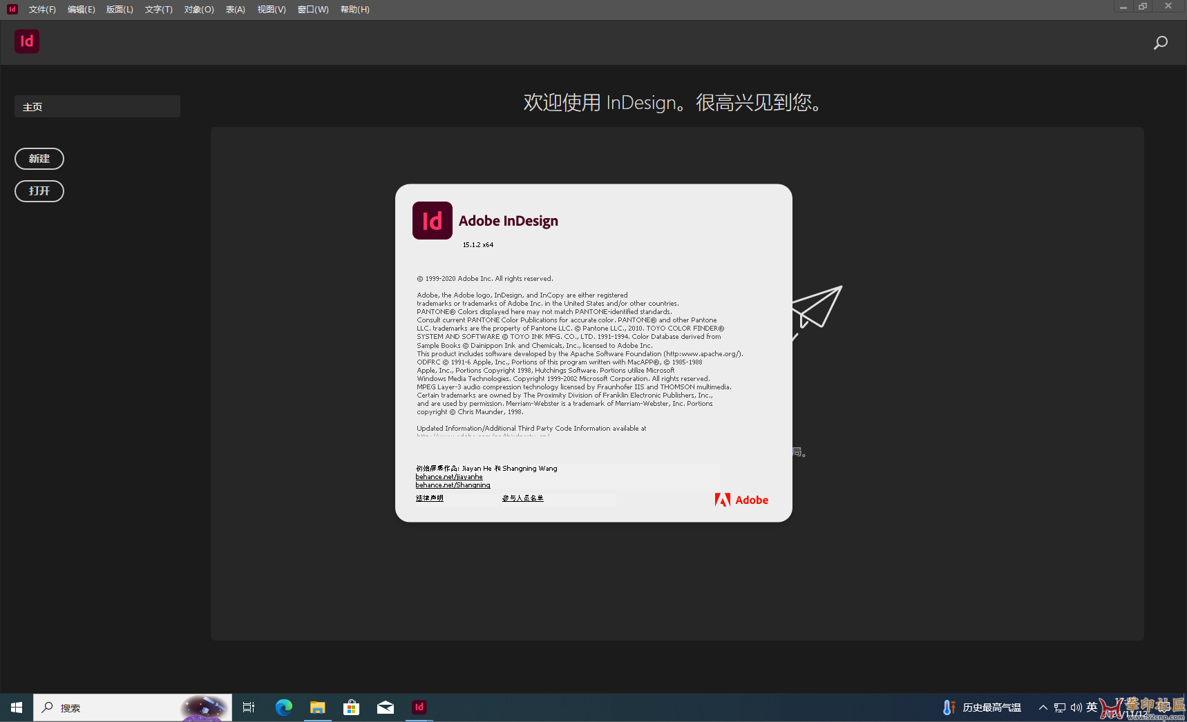
Task: Click the copyright line 1999-2020 Adobe Inc.
Action: (x=485, y=279)
